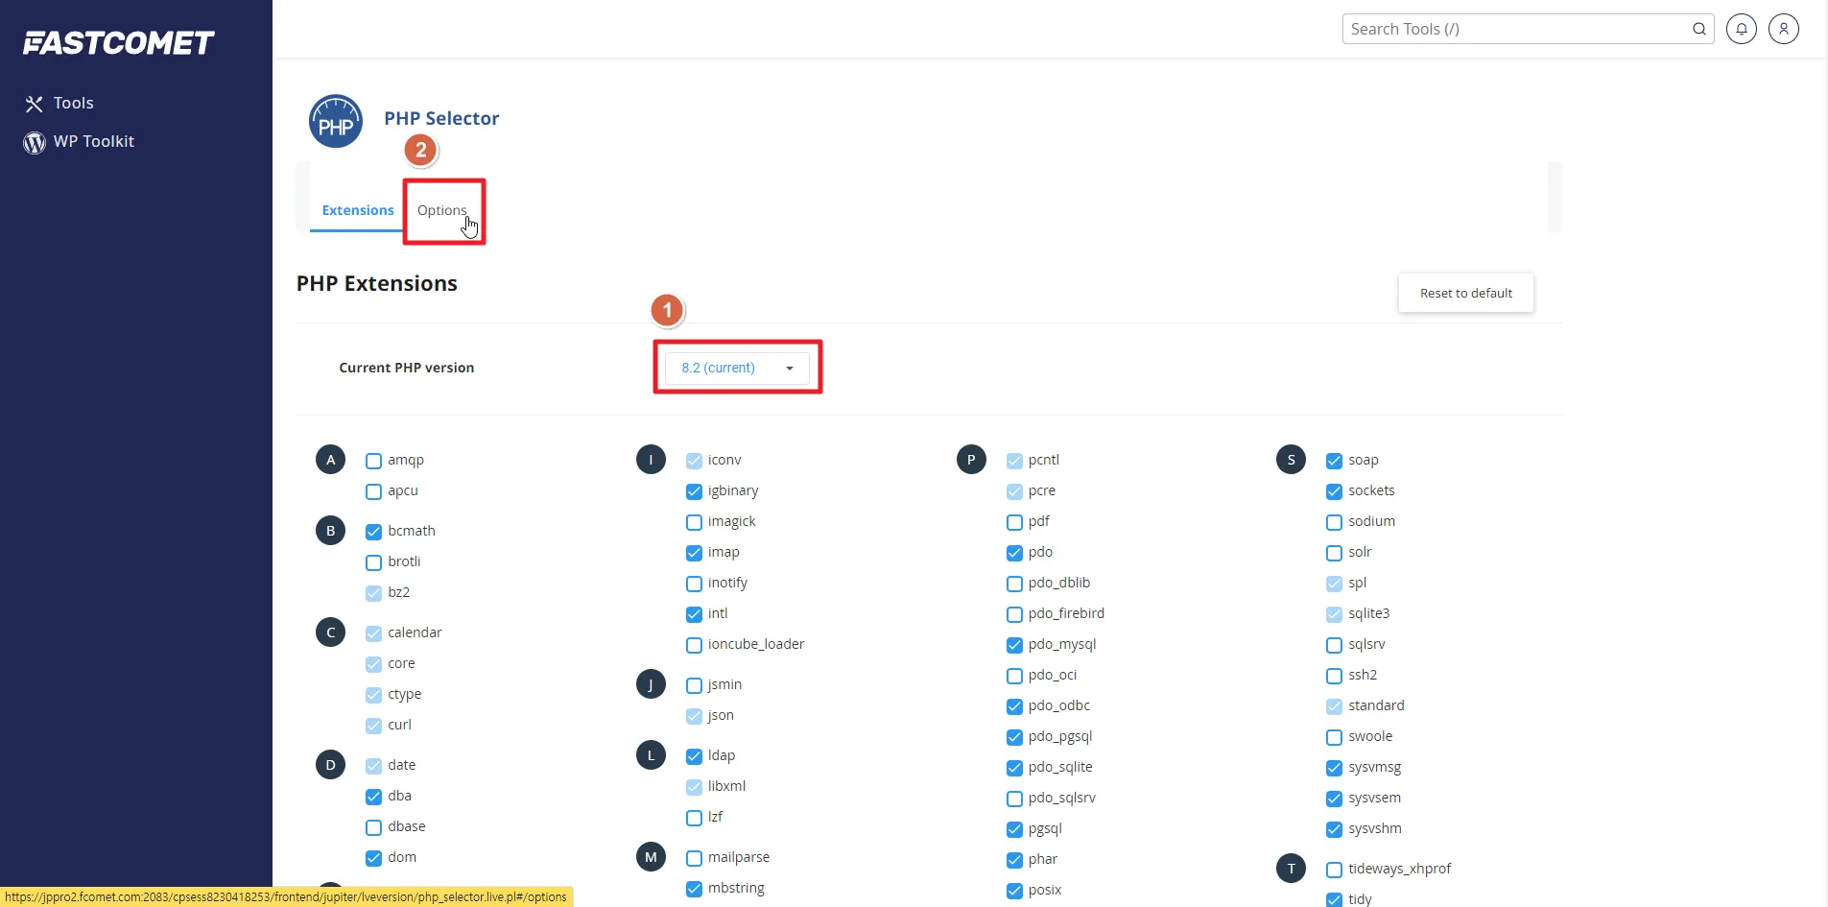Click the PHP Selector title text
This screenshot has height=907, width=1828.
point(441,118)
